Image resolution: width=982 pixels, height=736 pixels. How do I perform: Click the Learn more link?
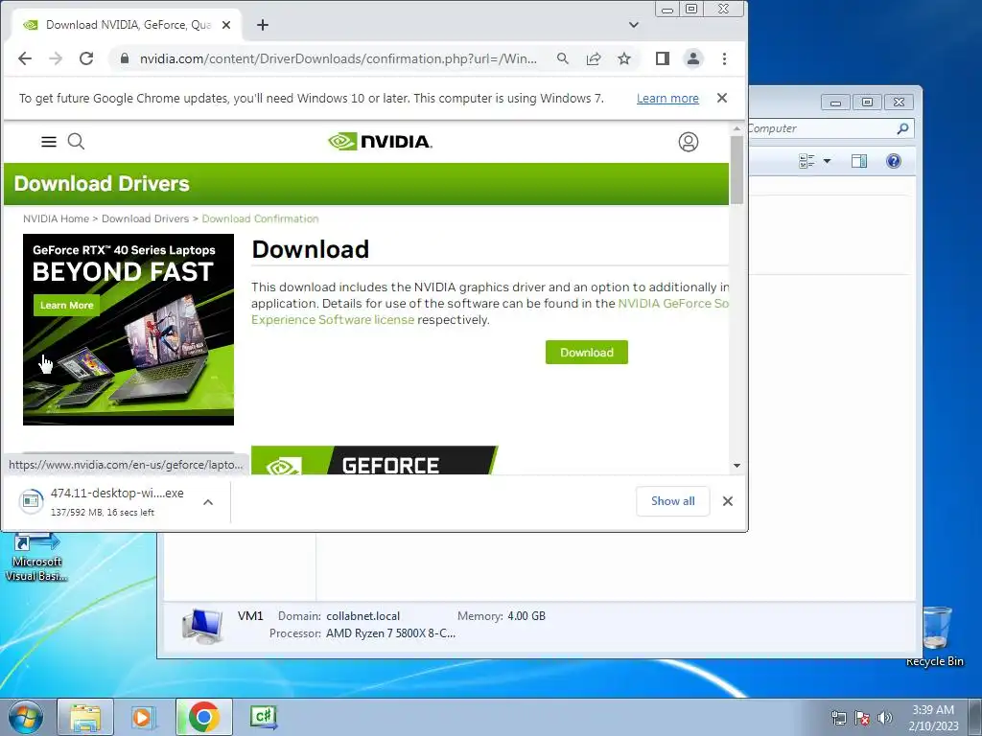click(667, 99)
